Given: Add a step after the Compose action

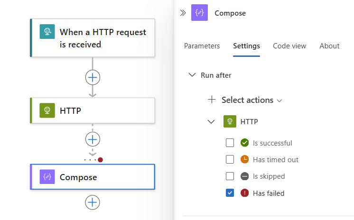Looking at the screenshot, I should [93, 202].
